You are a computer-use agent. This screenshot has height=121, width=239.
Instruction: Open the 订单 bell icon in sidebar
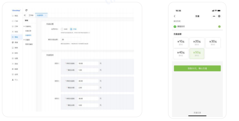tap(13, 26)
